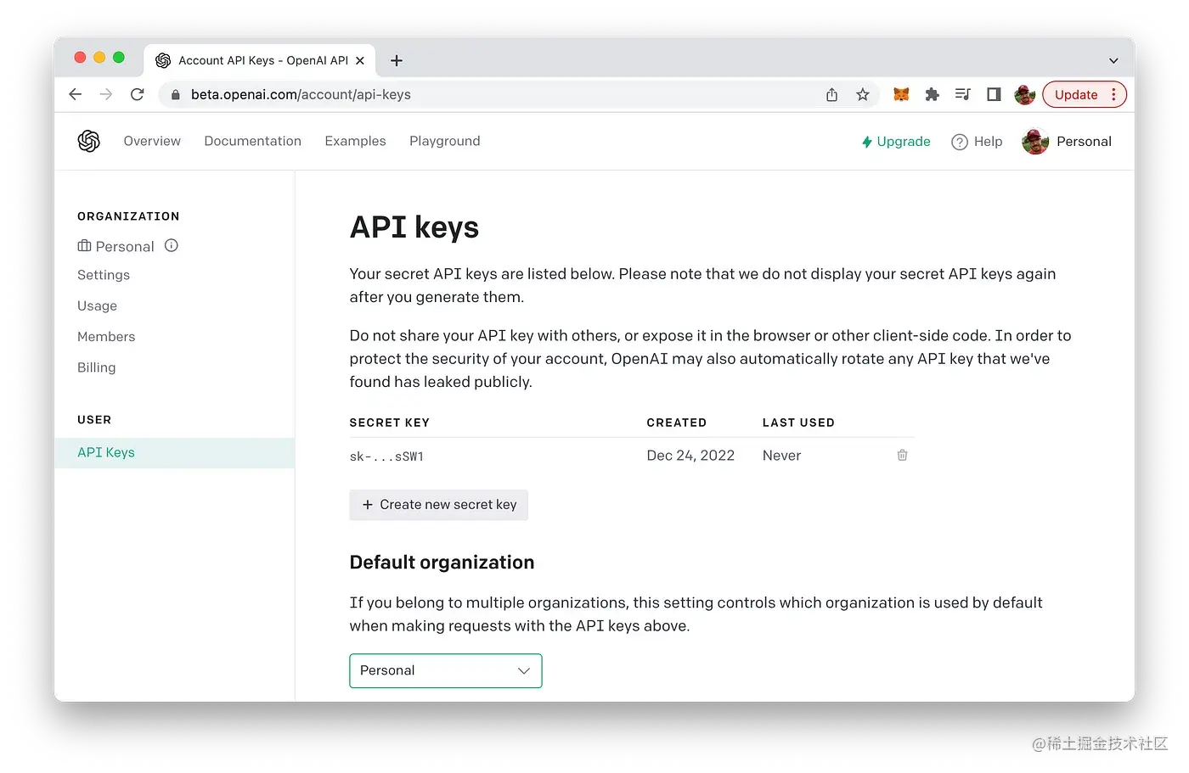Go forward in browser history
This screenshot has height=773, width=1189.
[x=106, y=94]
